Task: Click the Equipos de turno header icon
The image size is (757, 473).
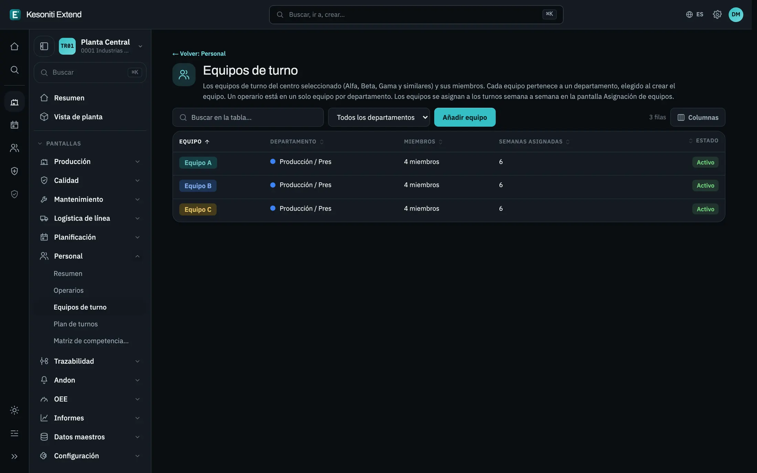Action: (x=184, y=75)
